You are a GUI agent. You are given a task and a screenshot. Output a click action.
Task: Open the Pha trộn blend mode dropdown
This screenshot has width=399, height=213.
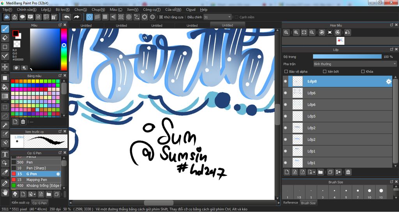pos(355,64)
